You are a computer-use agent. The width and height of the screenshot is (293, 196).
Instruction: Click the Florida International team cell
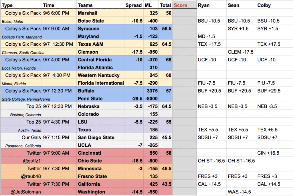(x=100, y=83)
